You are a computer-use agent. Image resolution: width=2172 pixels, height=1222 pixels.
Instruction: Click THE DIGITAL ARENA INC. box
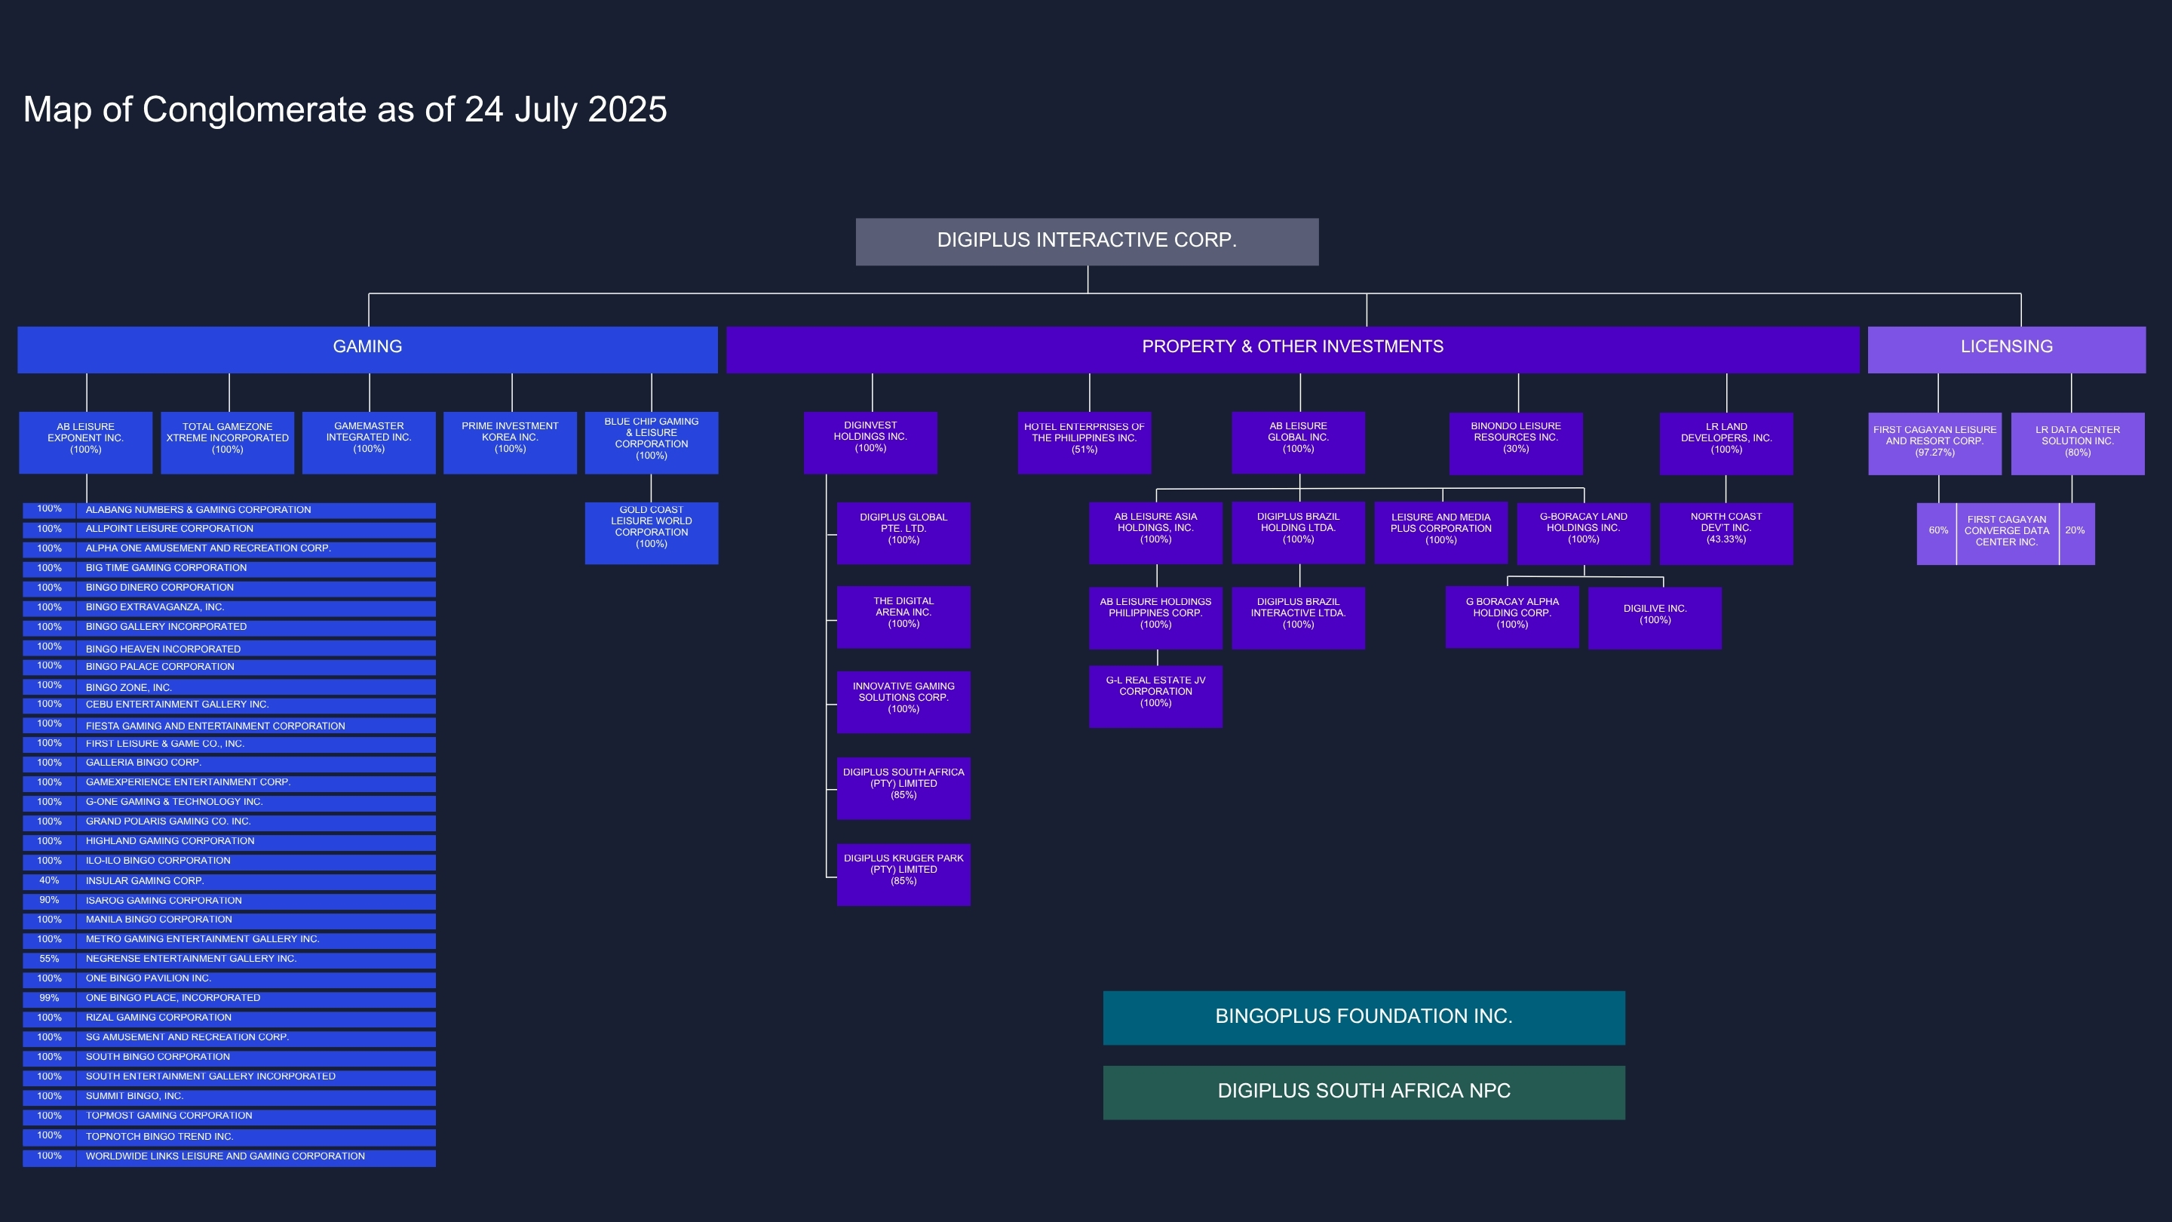pos(904,617)
